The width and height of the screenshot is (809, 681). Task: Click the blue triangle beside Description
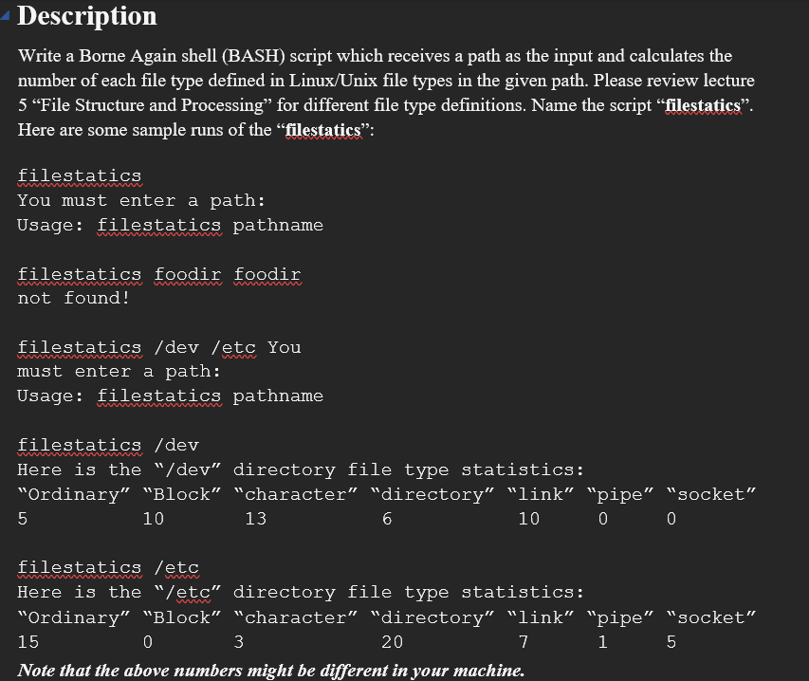[x=7, y=13]
